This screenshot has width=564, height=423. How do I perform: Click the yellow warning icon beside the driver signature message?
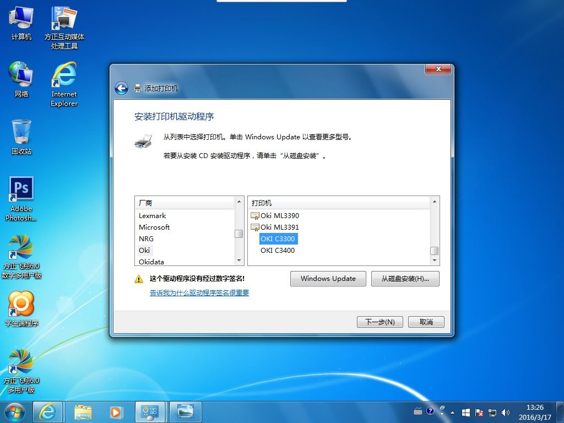138,279
